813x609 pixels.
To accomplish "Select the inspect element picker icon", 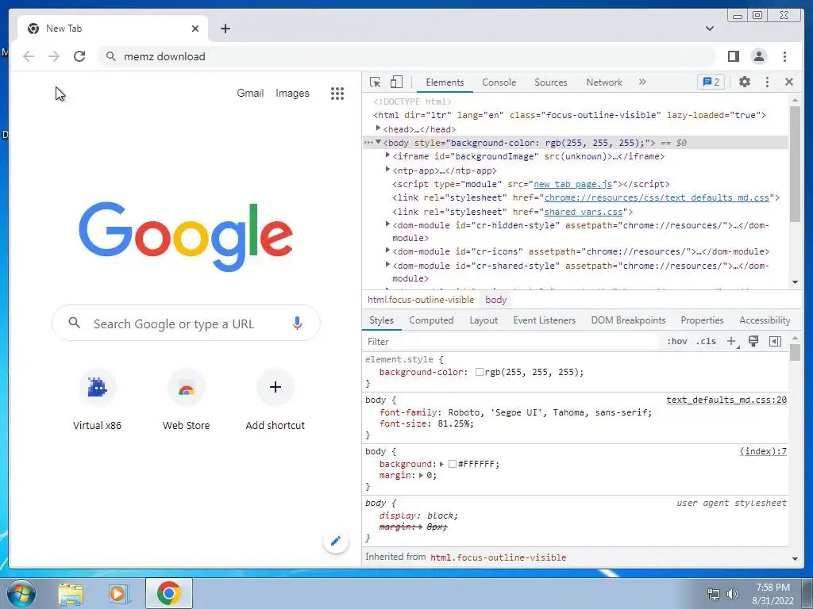I will pos(375,82).
